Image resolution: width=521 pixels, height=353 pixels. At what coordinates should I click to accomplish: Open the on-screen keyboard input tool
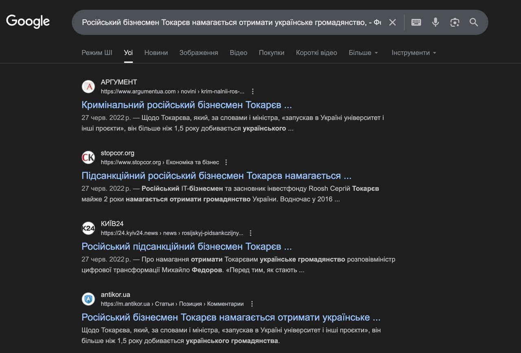coord(416,22)
